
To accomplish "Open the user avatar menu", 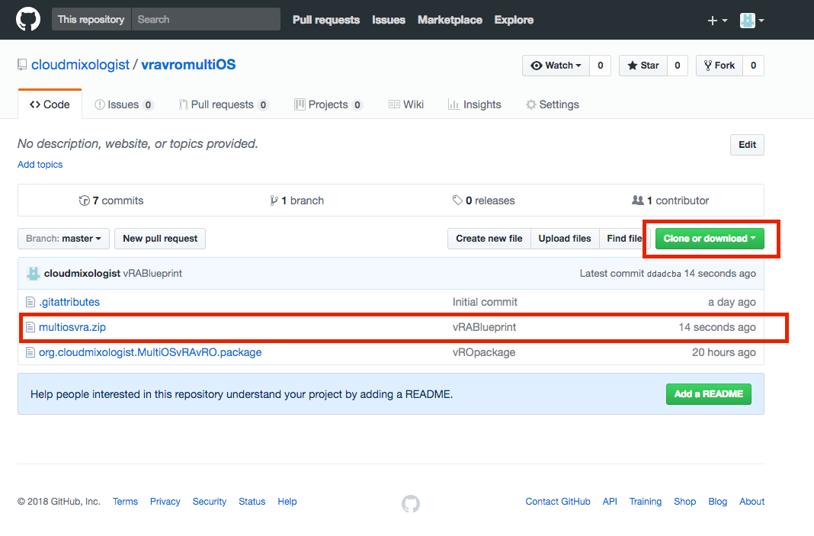I will 752,21.
